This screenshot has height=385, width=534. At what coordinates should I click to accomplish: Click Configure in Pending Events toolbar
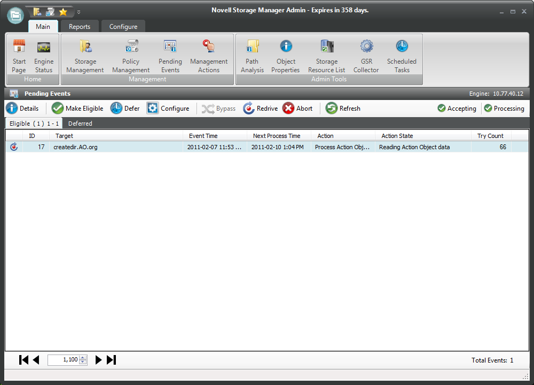[168, 109]
